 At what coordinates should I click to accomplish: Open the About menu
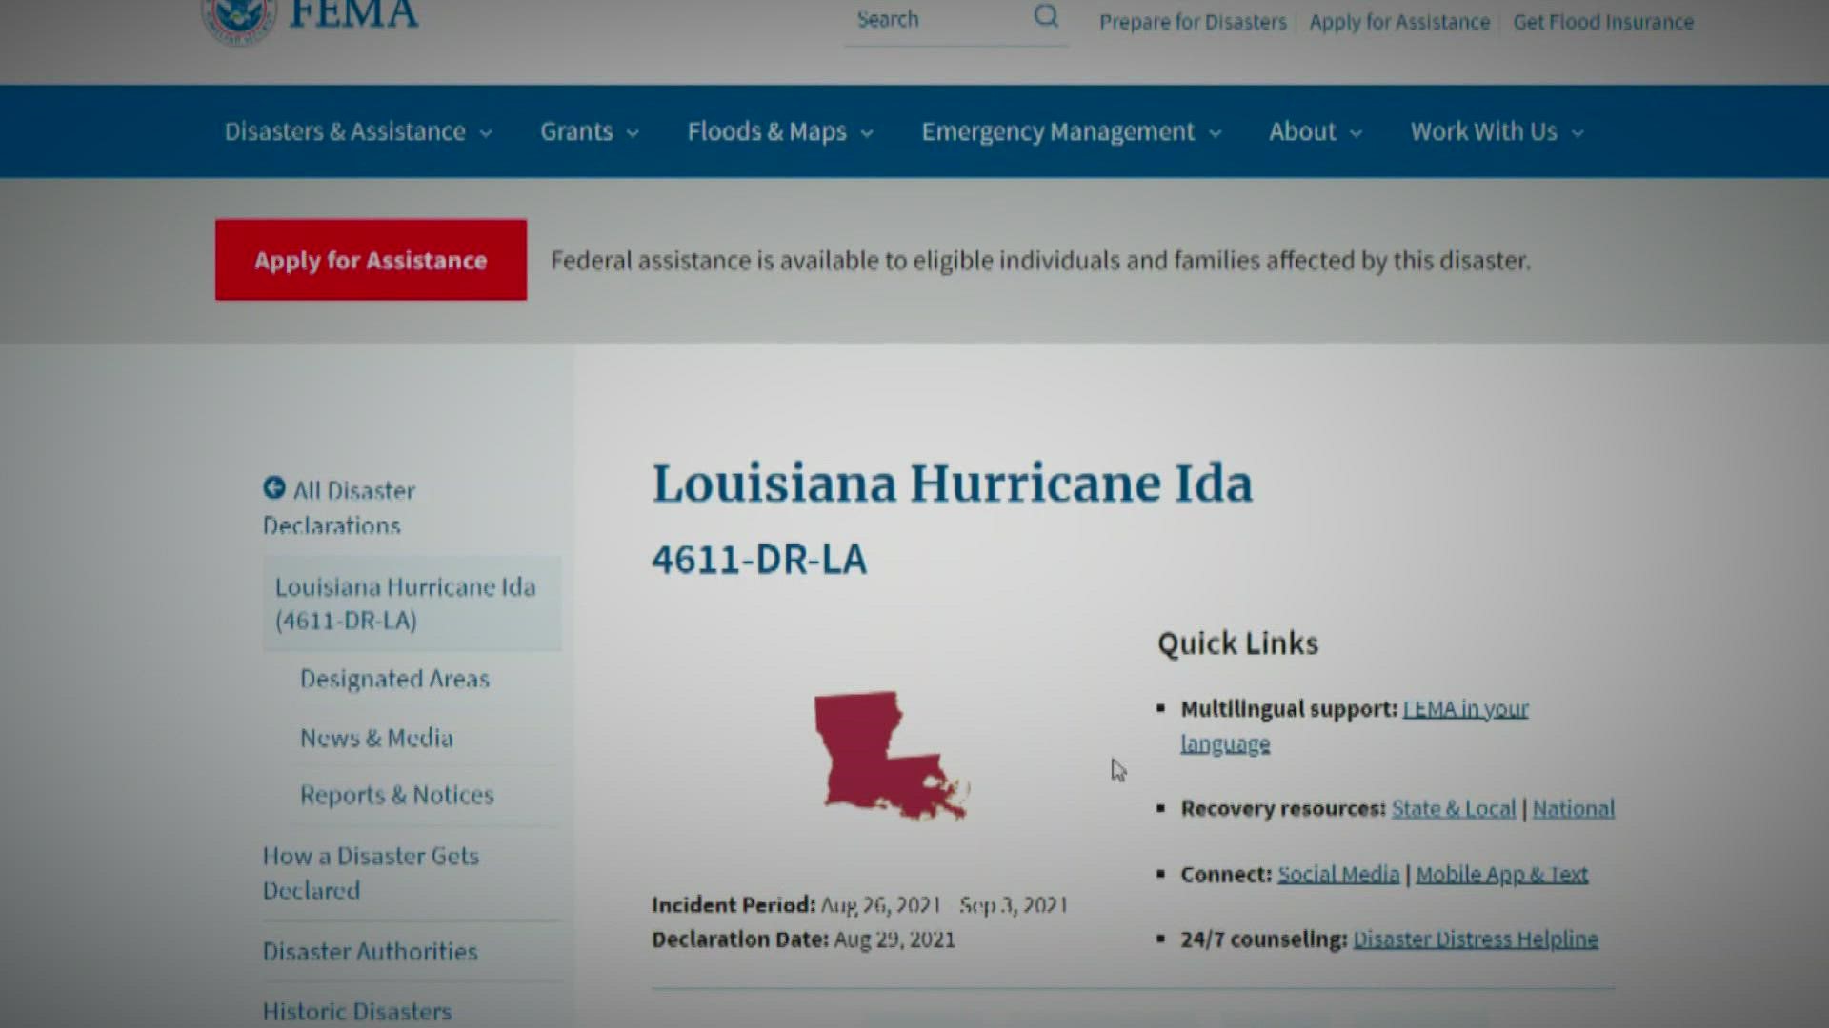click(x=1316, y=131)
